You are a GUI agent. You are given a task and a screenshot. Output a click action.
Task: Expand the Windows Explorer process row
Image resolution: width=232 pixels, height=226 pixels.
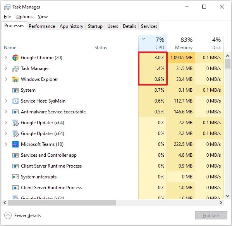pos(6,79)
